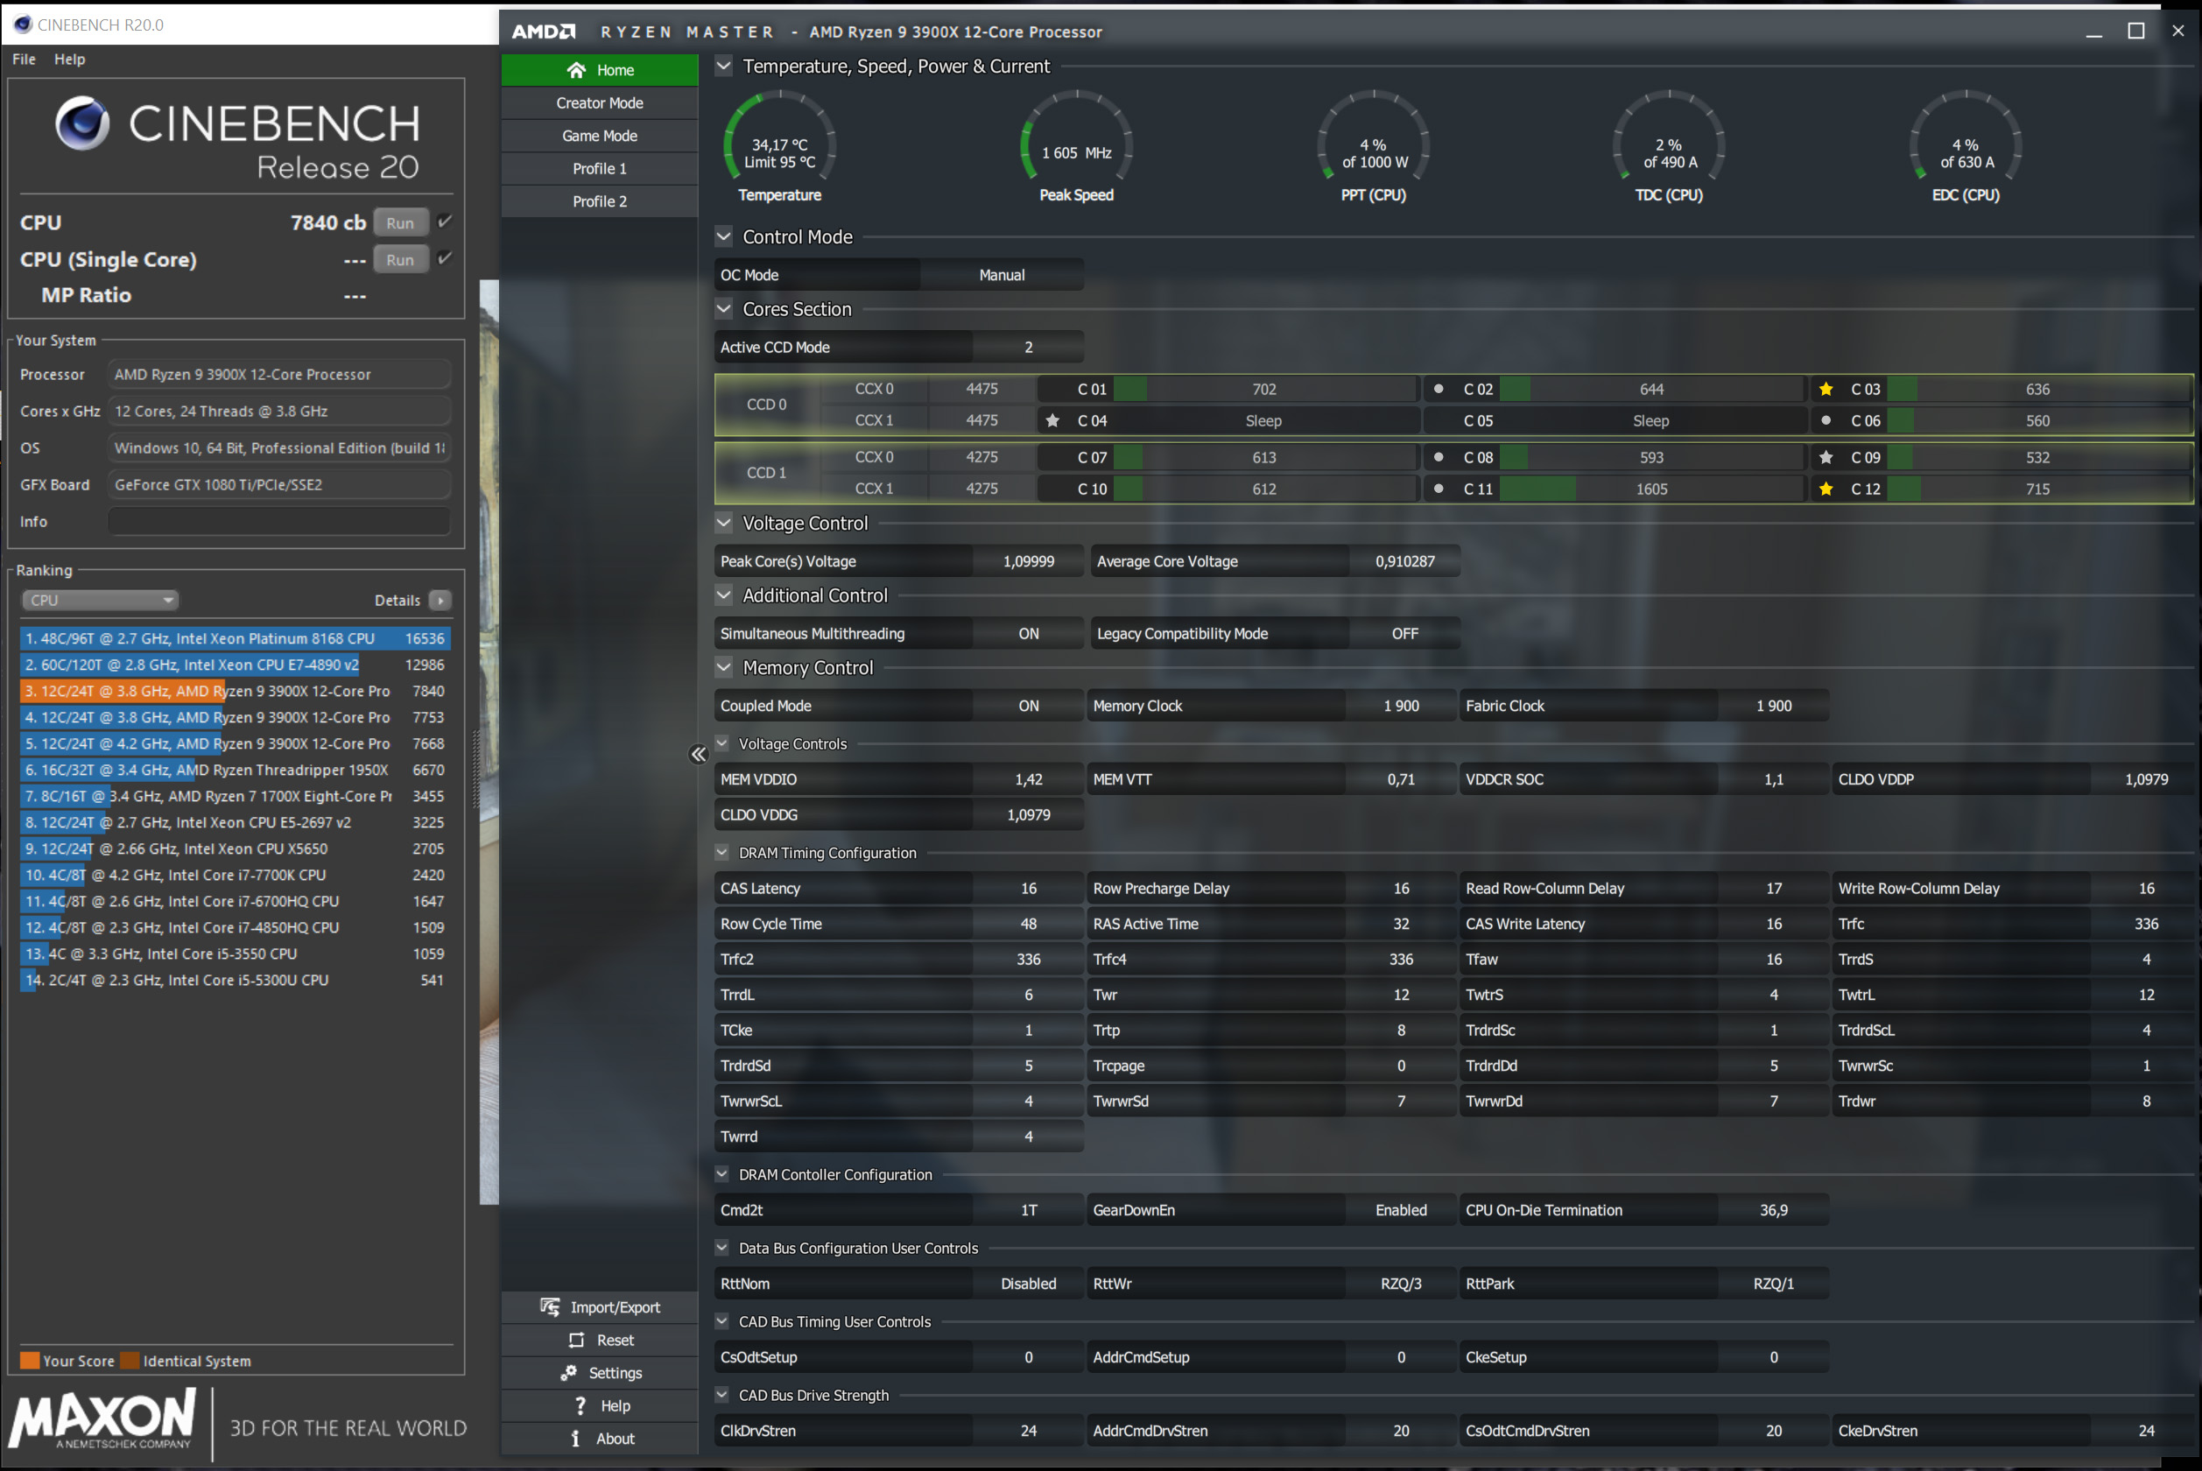Click the Info input field in Your System
The width and height of the screenshot is (2202, 1471).
(278, 522)
